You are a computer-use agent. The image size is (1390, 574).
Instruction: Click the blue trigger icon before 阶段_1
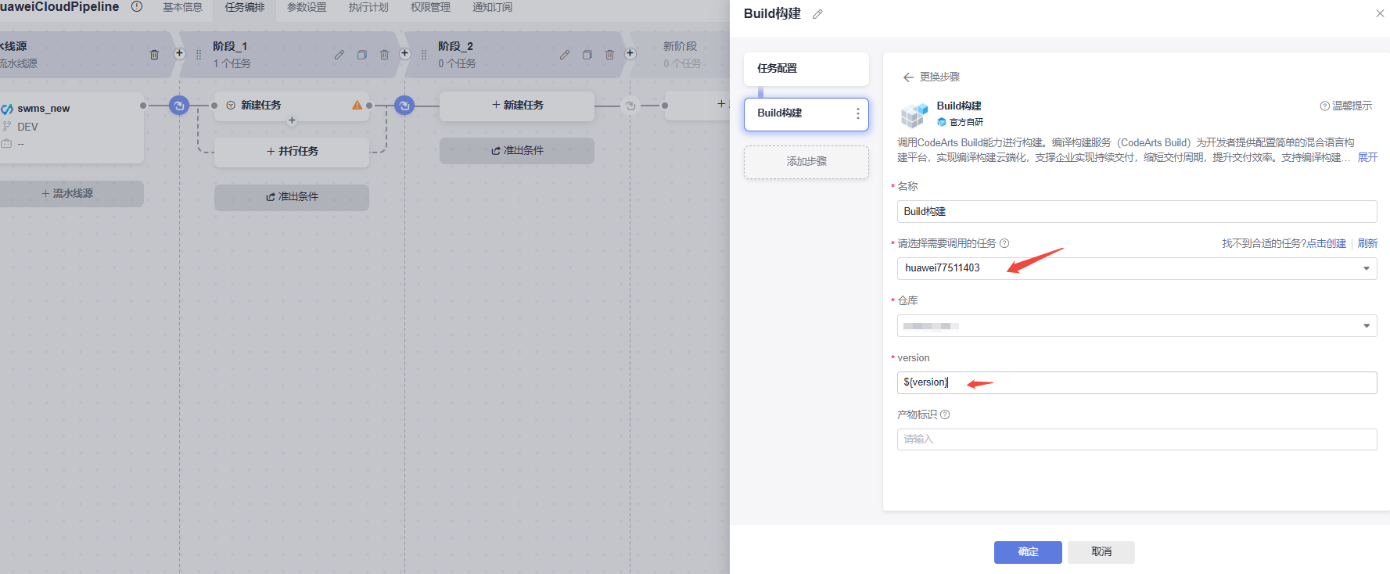tap(179, 105)
